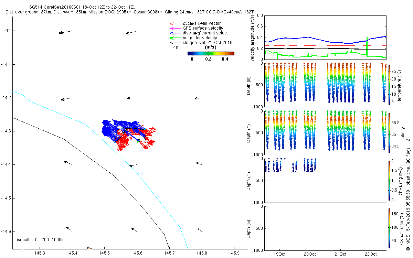Click the '(m/s)' label above the map colorbar
Image resolution: width=413 pixels, height=258 pixels.
(x=210, y=47)
